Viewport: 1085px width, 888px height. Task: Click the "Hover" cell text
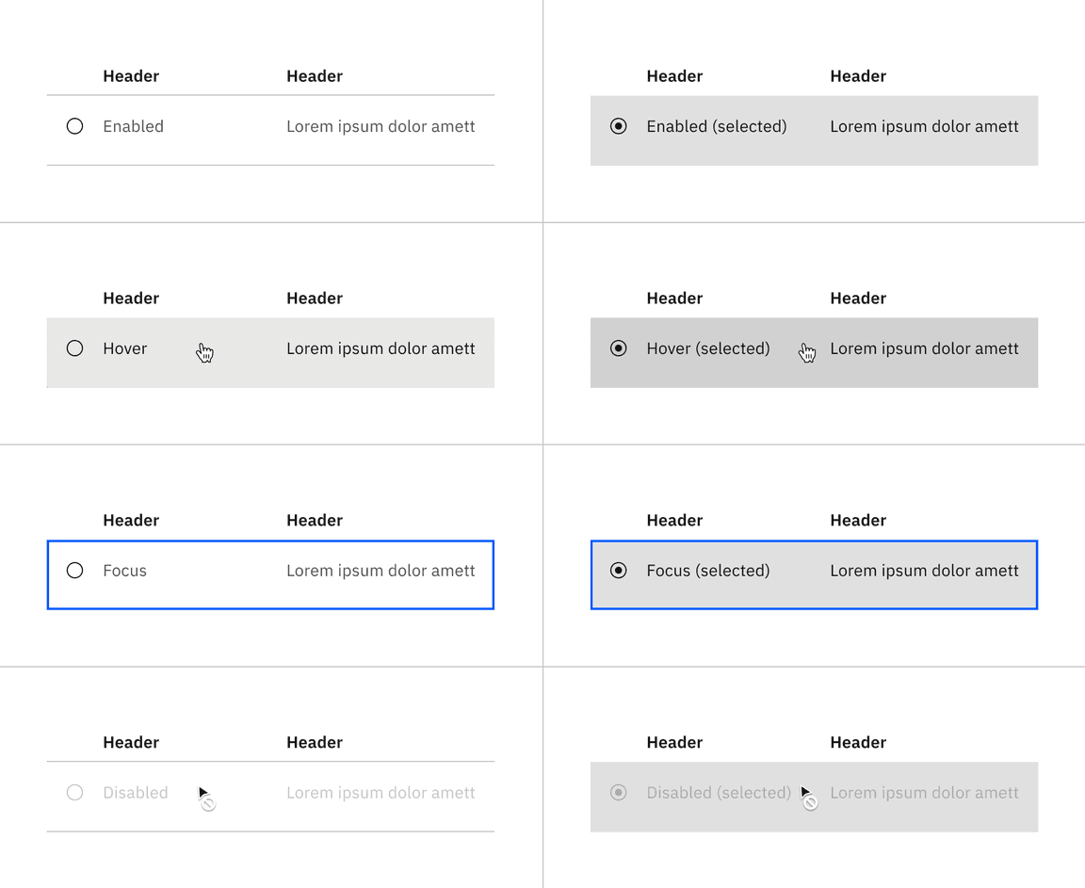tap(125, 348)
